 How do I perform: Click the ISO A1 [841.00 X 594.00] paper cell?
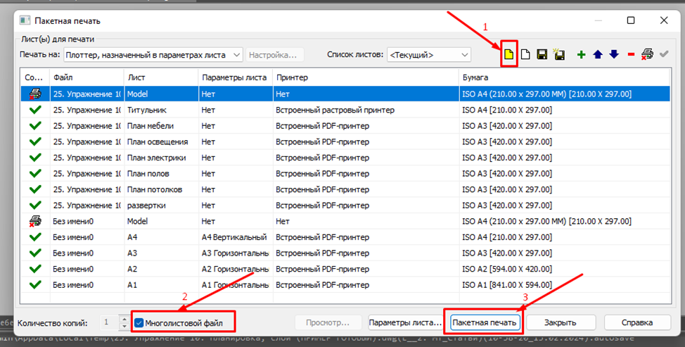(x=564, y=285)
